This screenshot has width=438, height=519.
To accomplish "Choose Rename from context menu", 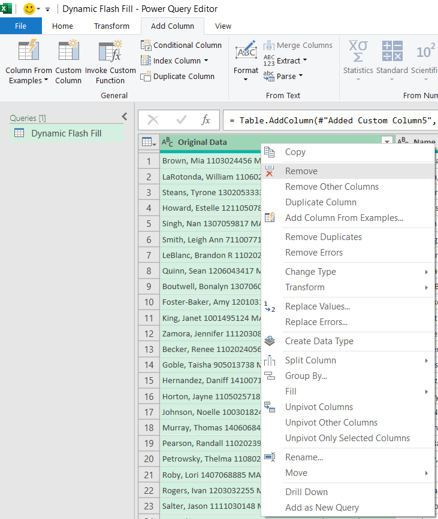I will (348, 457).
